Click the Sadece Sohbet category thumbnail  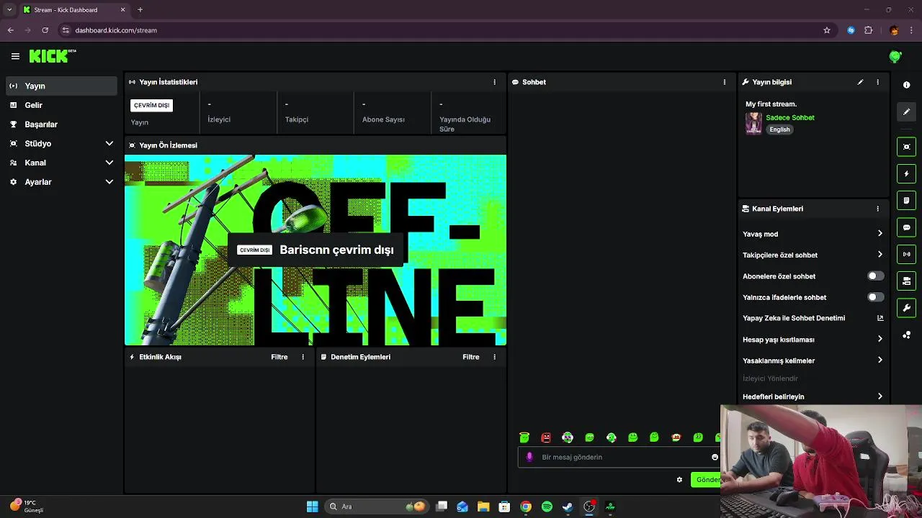click(x=753, y=123)
